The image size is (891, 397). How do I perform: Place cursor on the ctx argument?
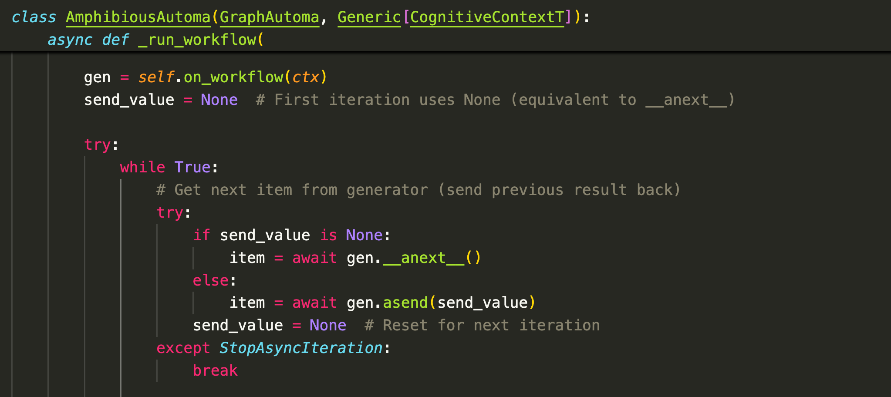pos(305,77)
